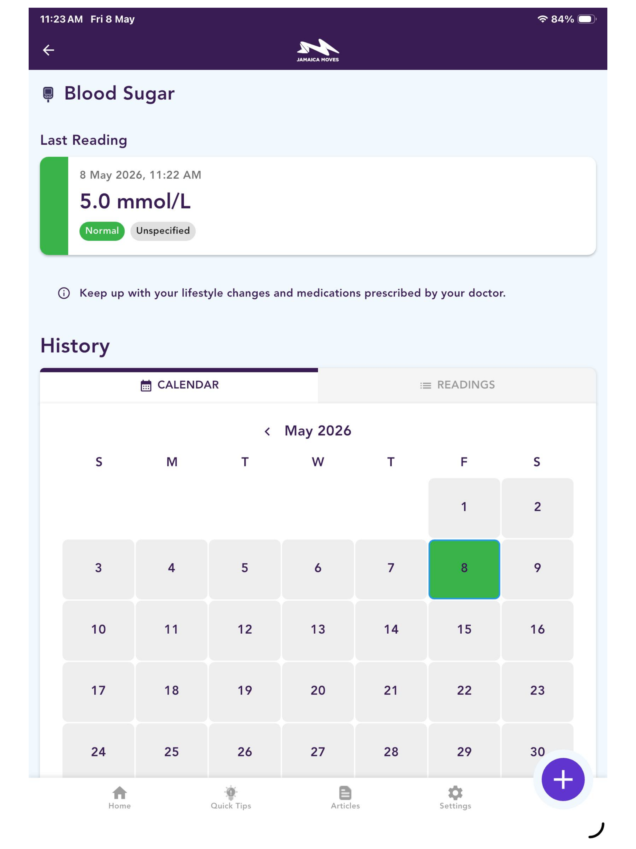The width and height of the screenshot is (636, 849).
Task: Open the Articles icon
Action: pyautogui.click(x=345, y=793)
